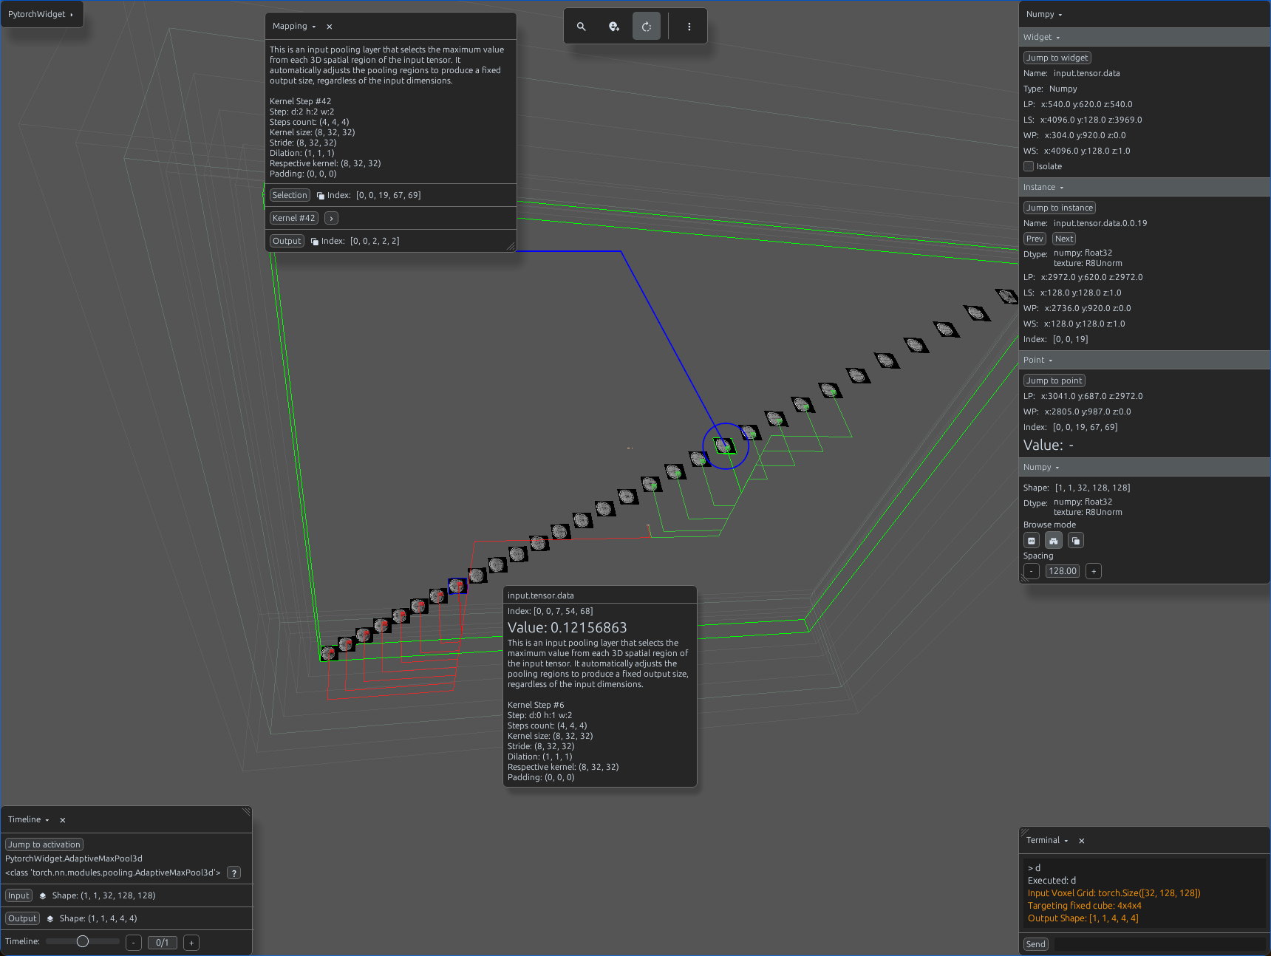Tick the Isolate checkbox
This screenshot has height=956, width=1271.
1029,166
